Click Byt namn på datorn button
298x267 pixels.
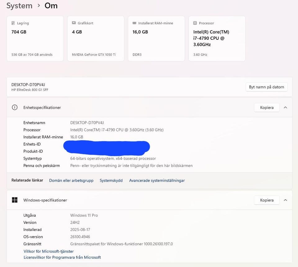pos(266,87)
